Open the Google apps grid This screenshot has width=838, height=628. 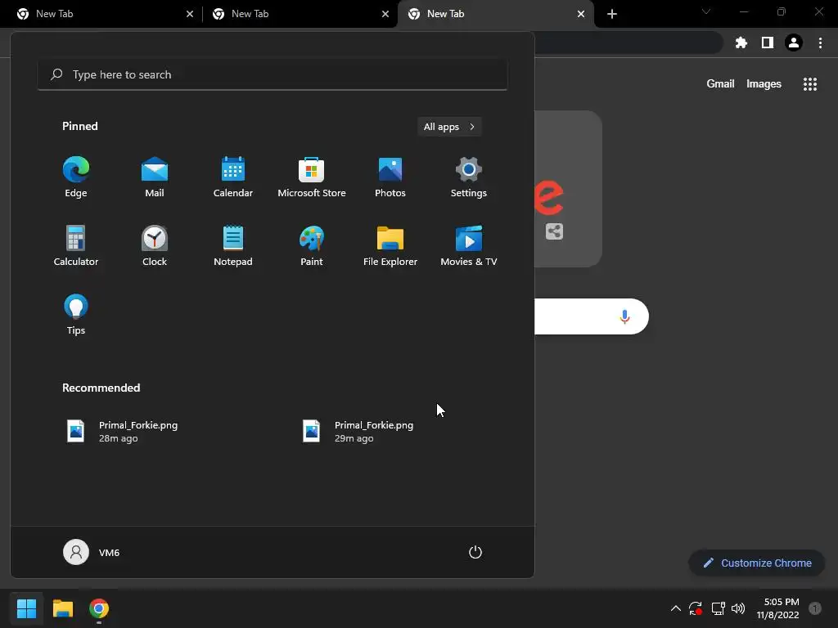tap(810, 84)
